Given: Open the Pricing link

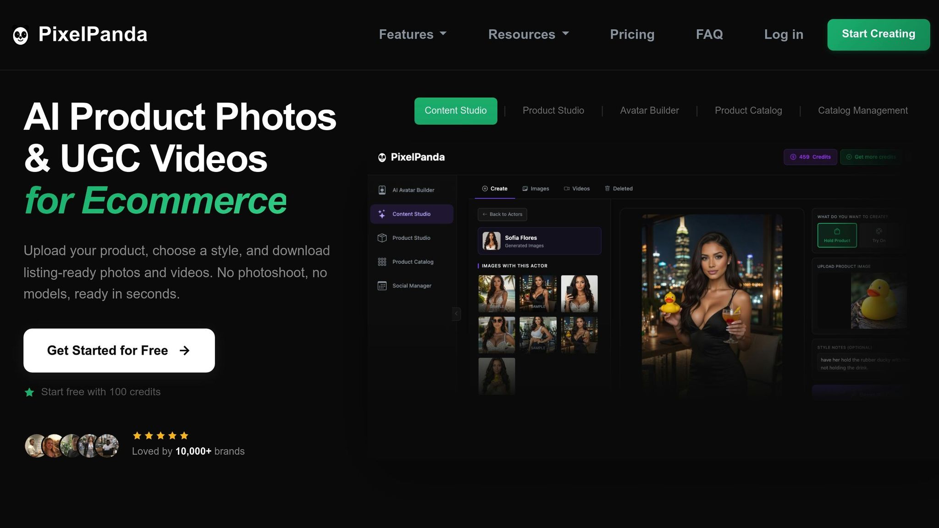Looking at the screenshot, I should pos(632,34).
